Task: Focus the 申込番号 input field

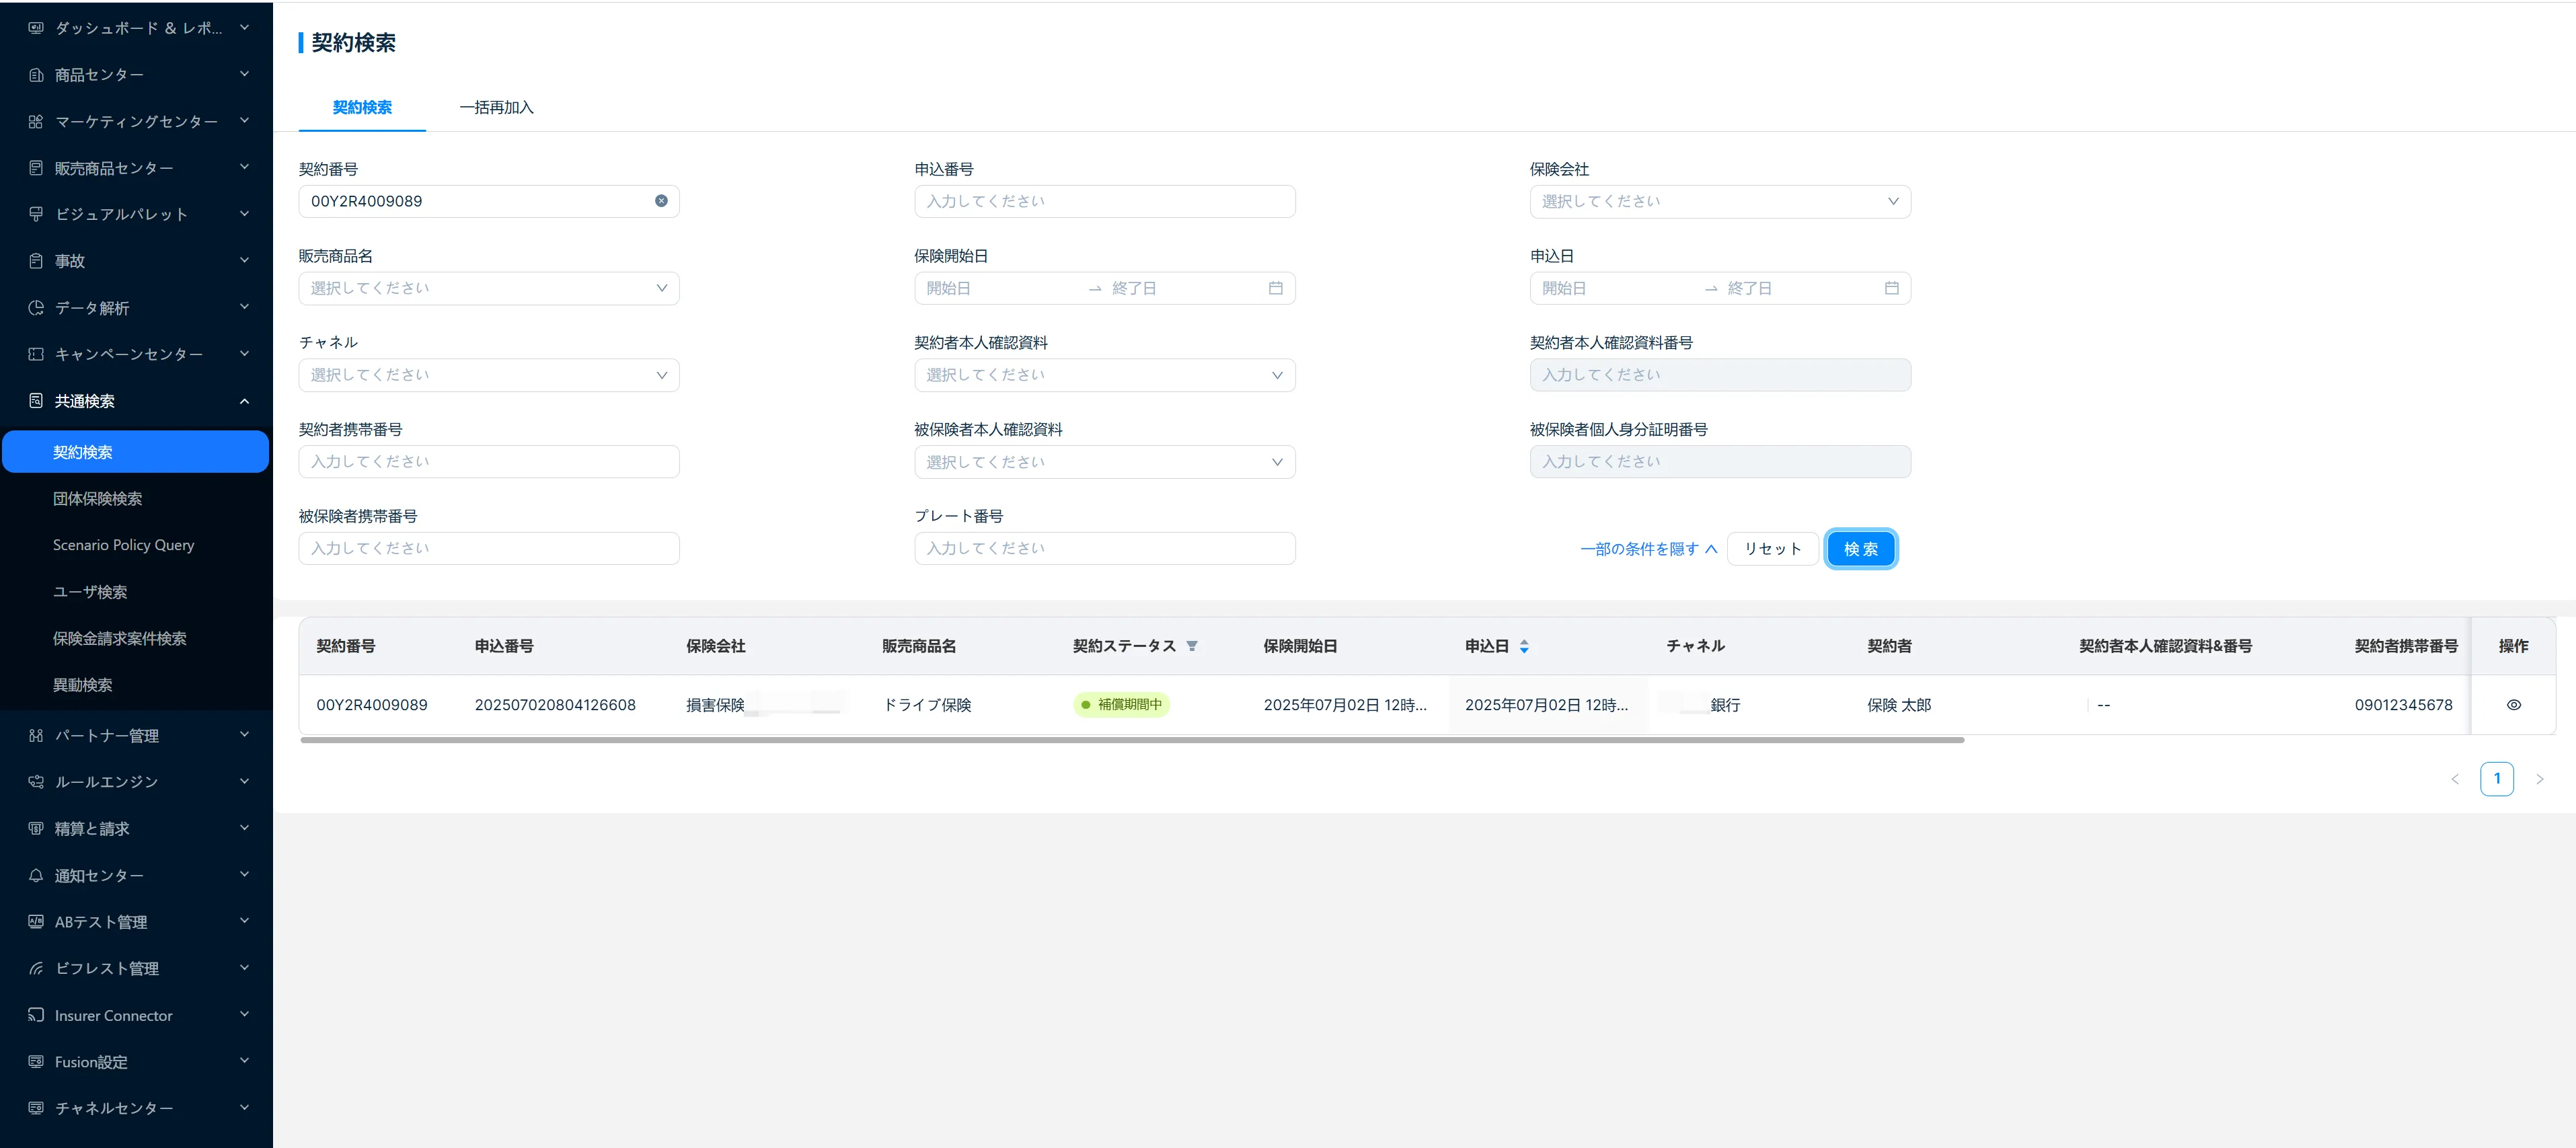Action: 1105,201
